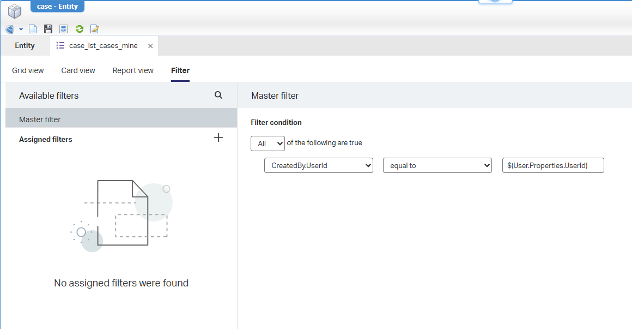Screen dimensions: 632x329
Task: Click the green refresh icon
Action: (x=80, y=29)
